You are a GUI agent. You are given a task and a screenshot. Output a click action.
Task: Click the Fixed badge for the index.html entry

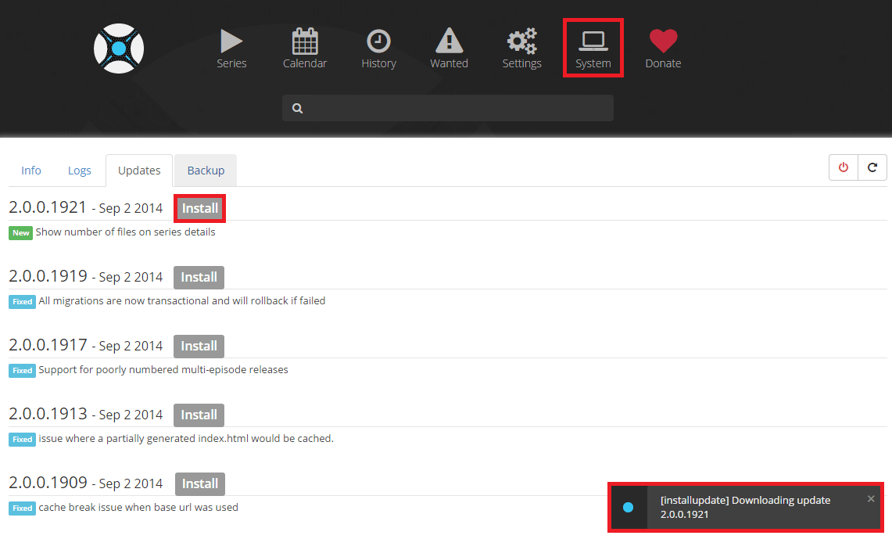pos(22,440)
